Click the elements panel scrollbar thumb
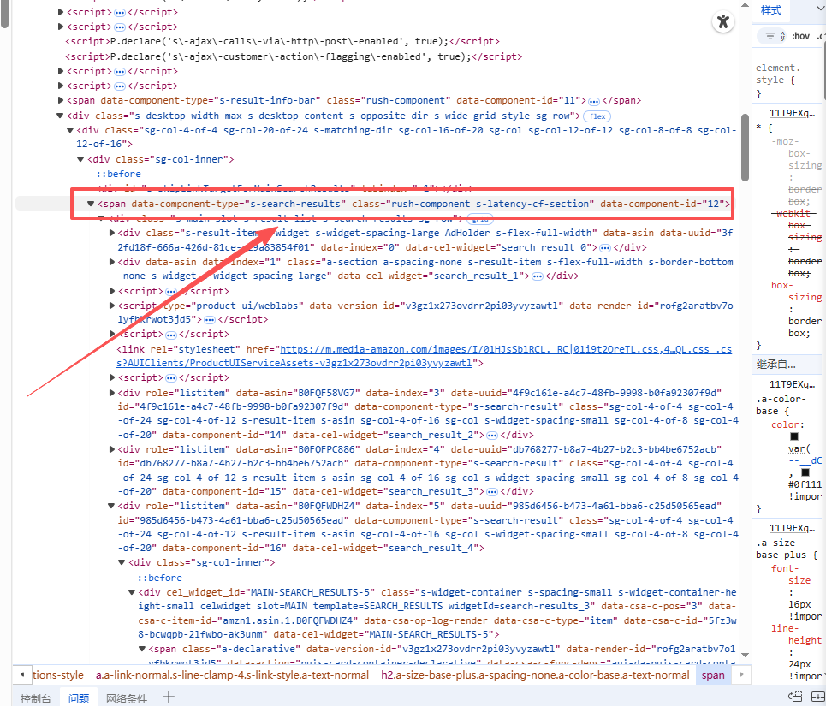Image resolution: width=826 pixels, height=706 pixels. coord(745,147)
